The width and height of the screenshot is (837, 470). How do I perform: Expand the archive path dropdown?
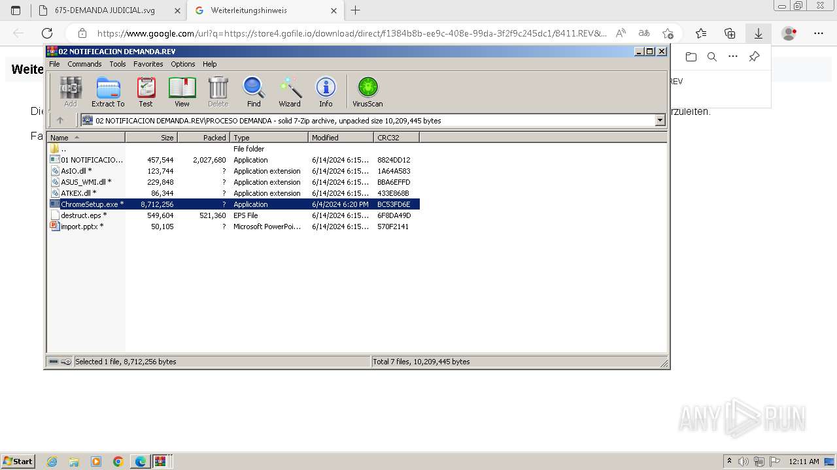(660, 120)
